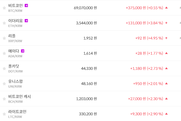
Task: Click the 라이트코인 330,200 원 price
Action: tap(88, 114)
